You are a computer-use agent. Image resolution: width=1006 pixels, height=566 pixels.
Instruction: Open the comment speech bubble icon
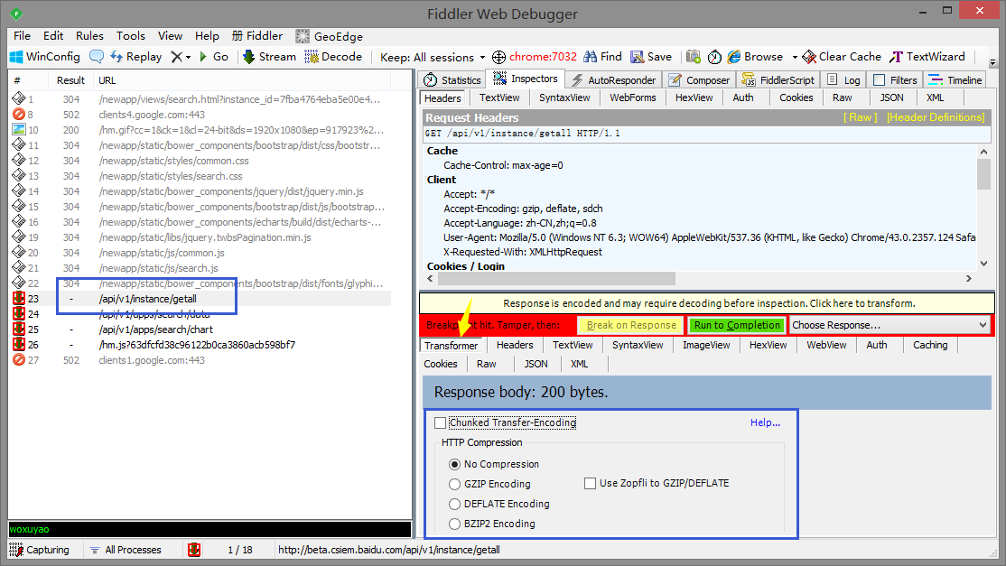click(97, 56)
